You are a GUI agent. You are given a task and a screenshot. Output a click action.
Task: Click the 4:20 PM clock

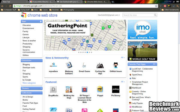168,2
